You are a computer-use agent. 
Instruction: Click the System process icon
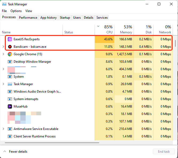click(x=10, y=77)
